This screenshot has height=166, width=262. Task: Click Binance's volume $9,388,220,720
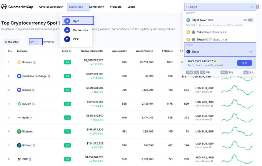[x=94, y=60]
